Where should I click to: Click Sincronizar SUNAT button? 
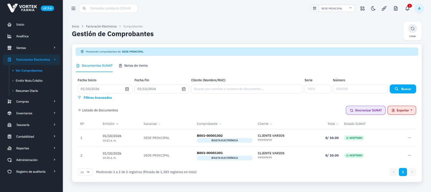(x=366, y=110)
